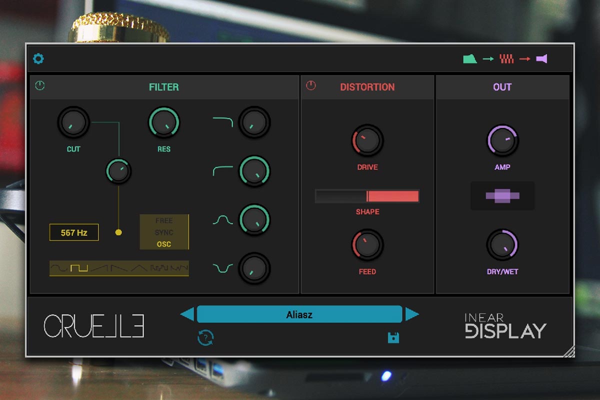Click the Cruelle logo
Screen dimensions: 600x400
(x=94, y=326)
